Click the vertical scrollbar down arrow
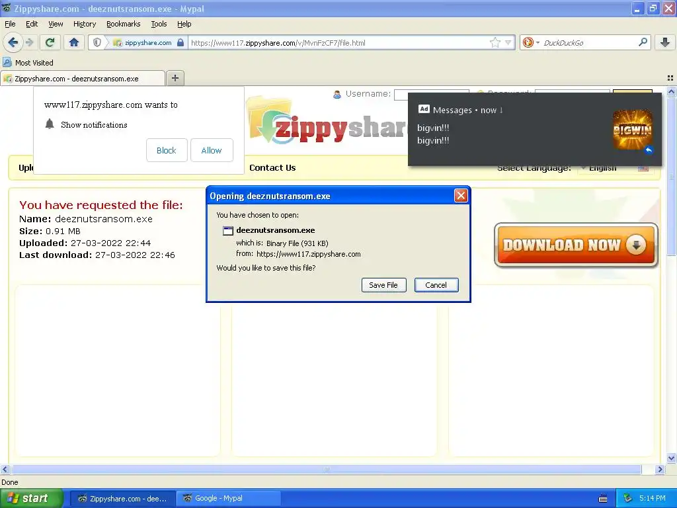 click(671, 458)
